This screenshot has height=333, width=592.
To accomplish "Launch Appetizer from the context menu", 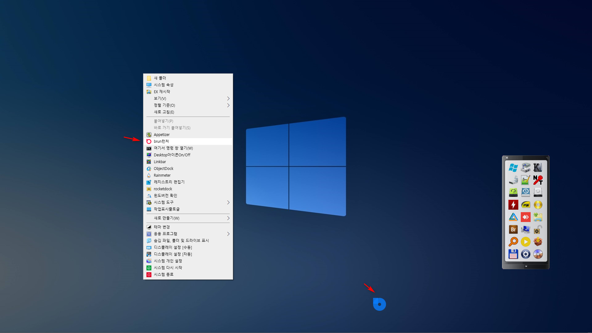I will 188,135.
